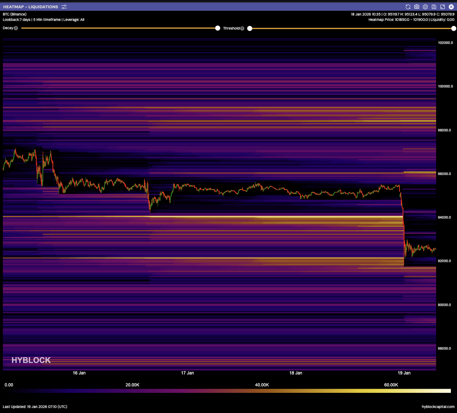The width and height of the screenshot is (457, 413).
Task: Open the filter options icon beside Heatmap title
Action: 64,7
